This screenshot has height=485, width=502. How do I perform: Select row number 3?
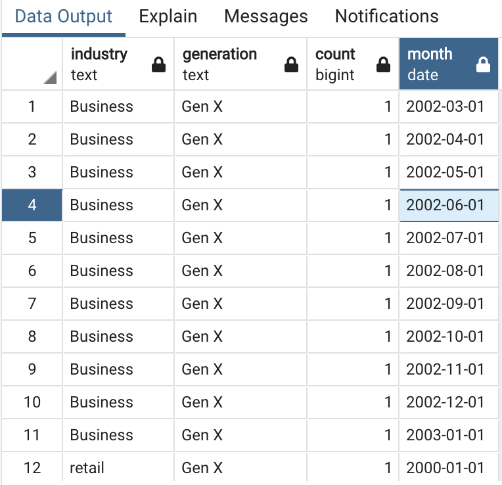click(32, 172)
